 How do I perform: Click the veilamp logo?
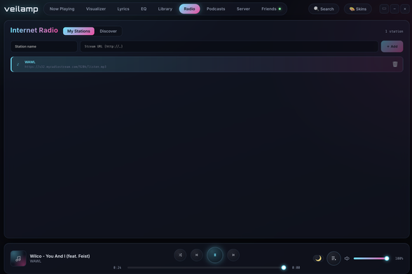21,9
